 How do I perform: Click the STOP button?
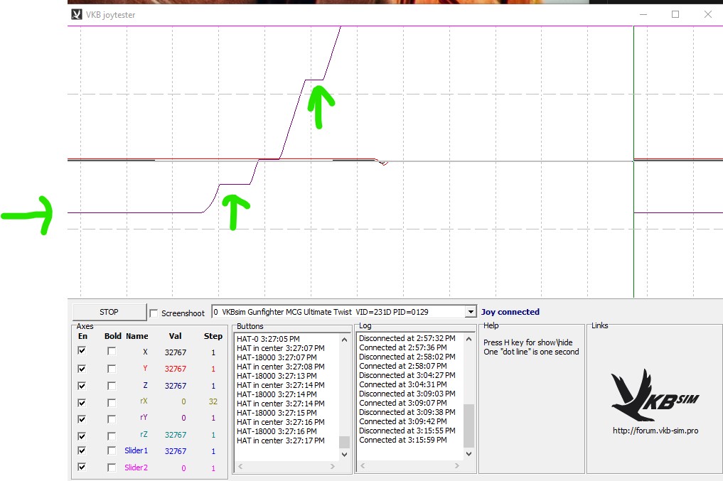[x=109, y=312]
